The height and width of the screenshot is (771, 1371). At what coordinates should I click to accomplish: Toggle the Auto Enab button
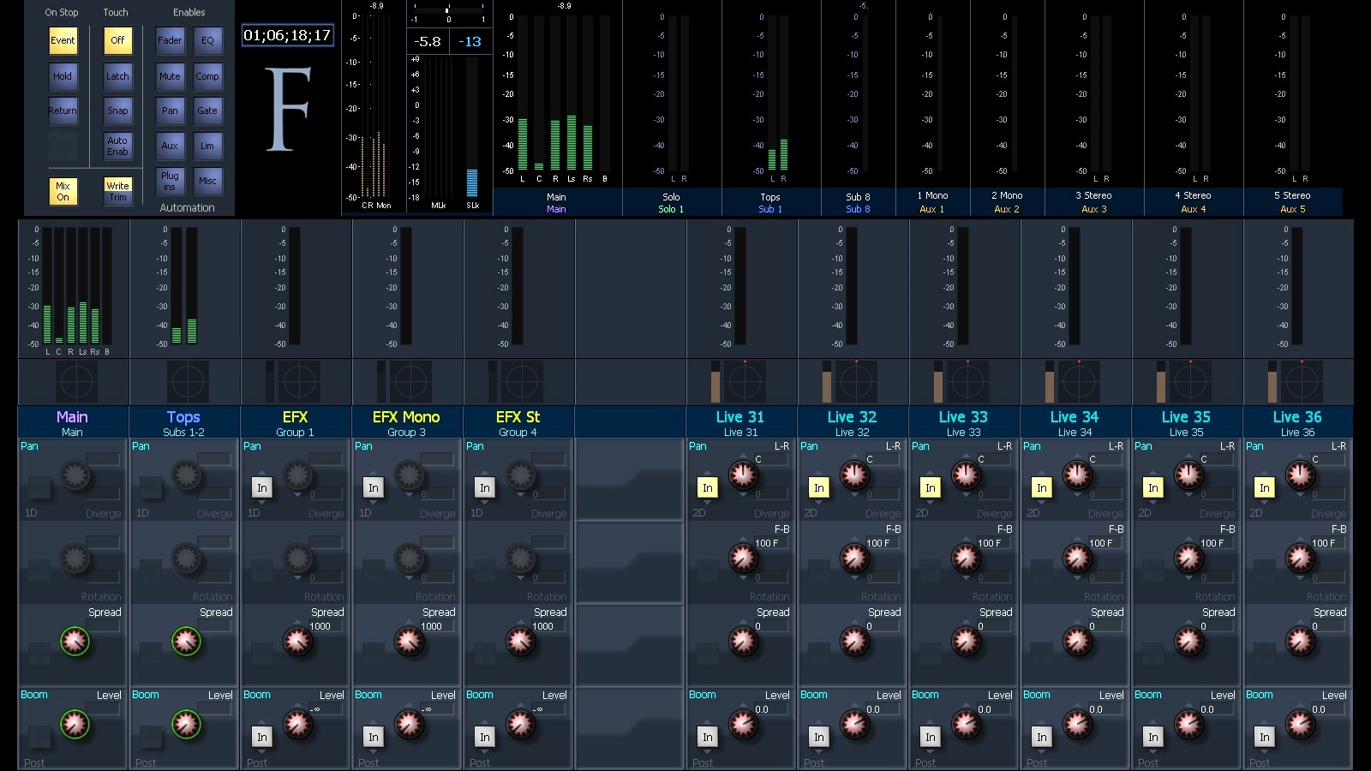[117, 146]
